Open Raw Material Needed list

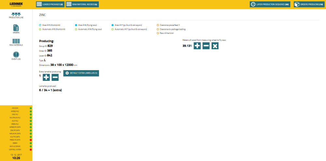[82, 4]
